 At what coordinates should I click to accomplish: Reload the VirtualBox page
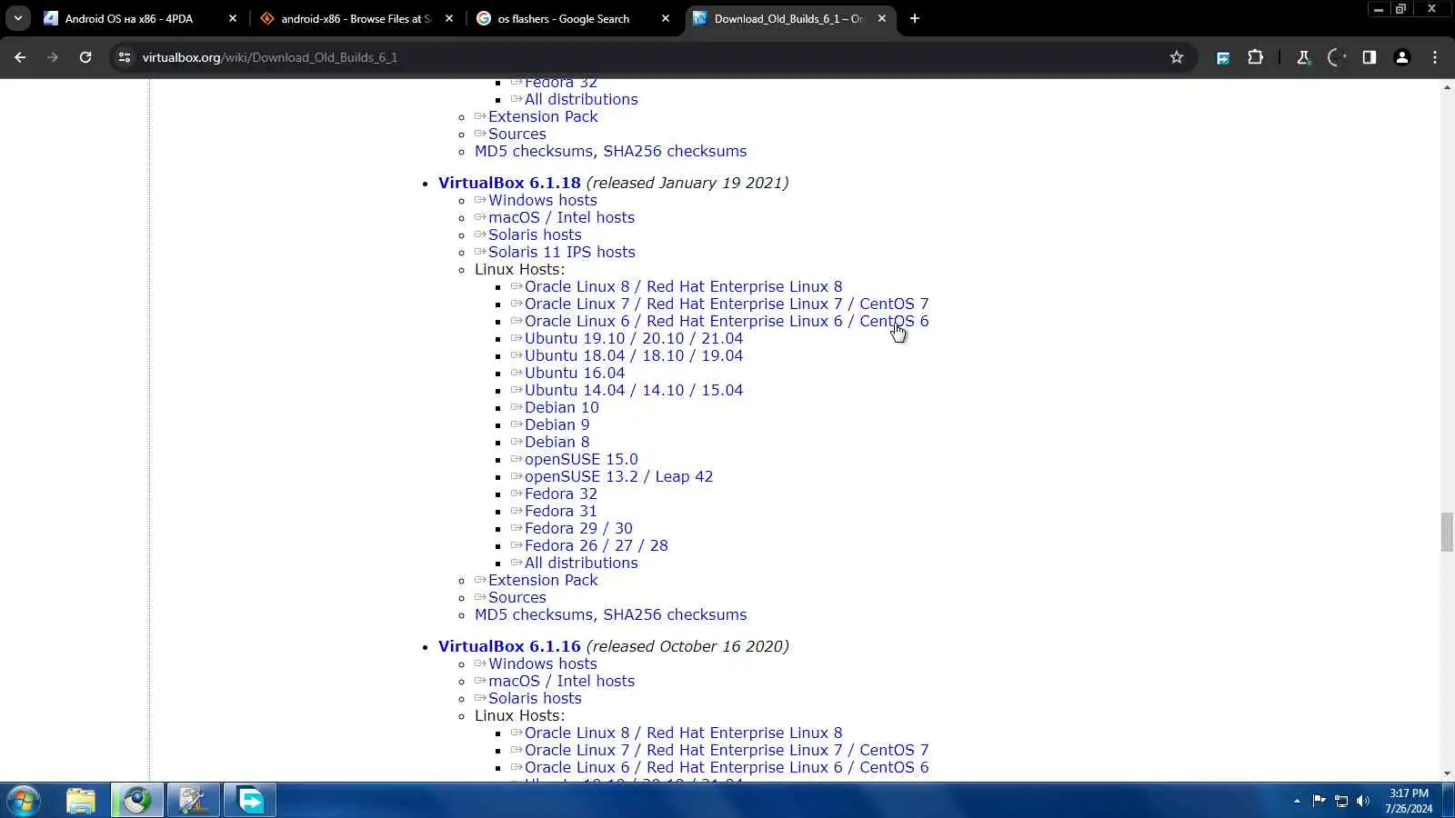pyautogui.click(x=85, y=57)
